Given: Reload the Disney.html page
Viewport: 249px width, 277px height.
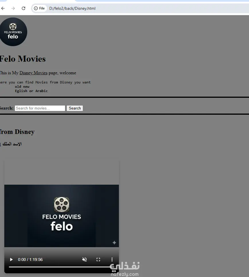Looking at the screenshot, I should [23, 8].
